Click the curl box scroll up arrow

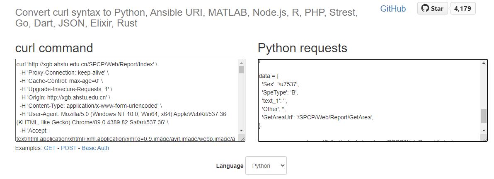pos(242,63)
